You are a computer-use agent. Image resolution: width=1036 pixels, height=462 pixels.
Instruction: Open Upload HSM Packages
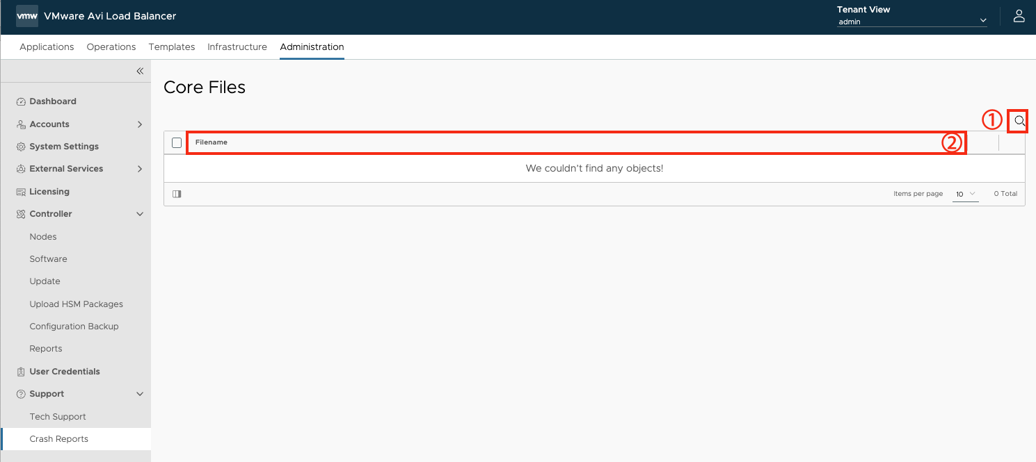pos(76,304)
